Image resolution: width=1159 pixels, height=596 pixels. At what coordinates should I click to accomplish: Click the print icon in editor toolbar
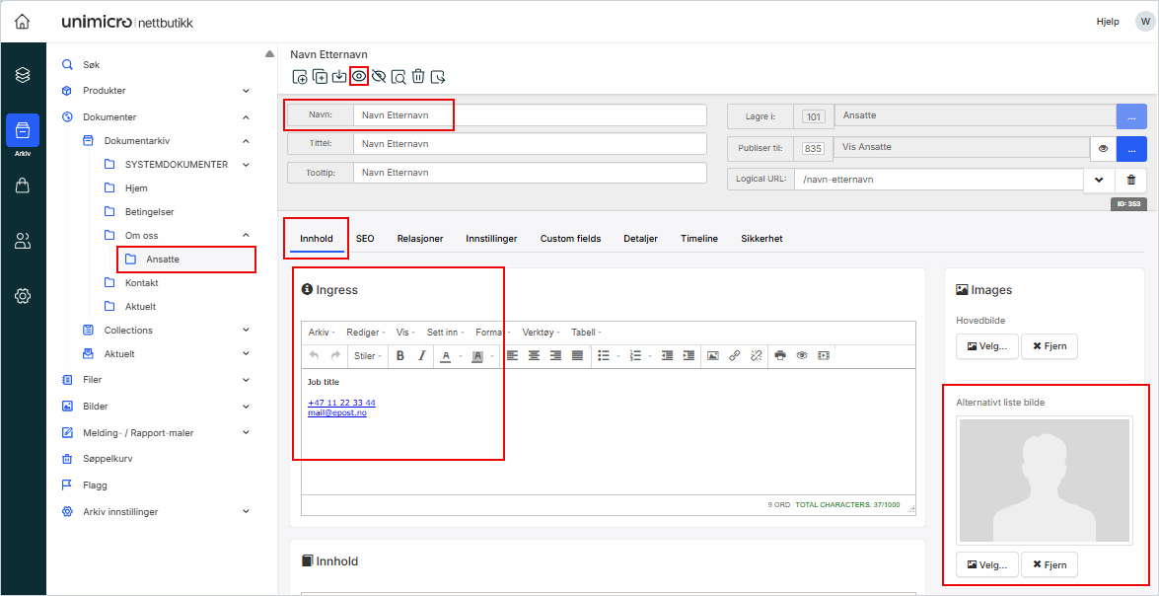[780, 356]
